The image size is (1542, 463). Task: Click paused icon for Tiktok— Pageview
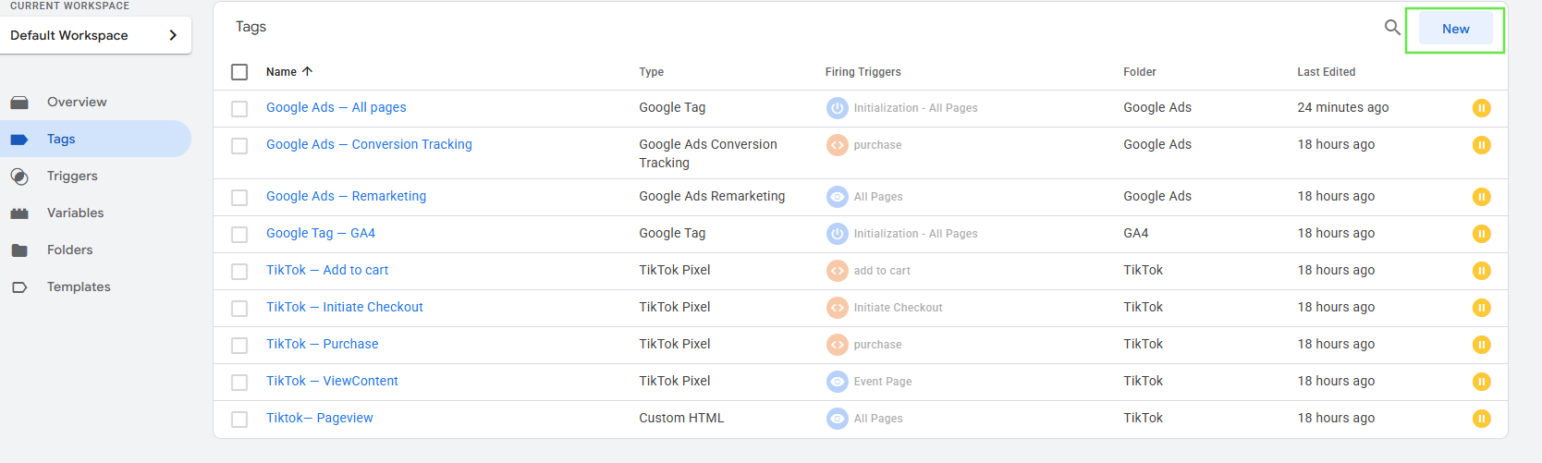(x=1481, y=419)
